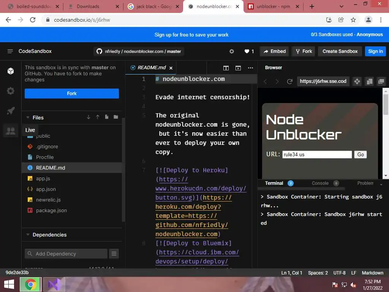
Task: Switch to the Terminal tab
Action: tap(274, 183)
